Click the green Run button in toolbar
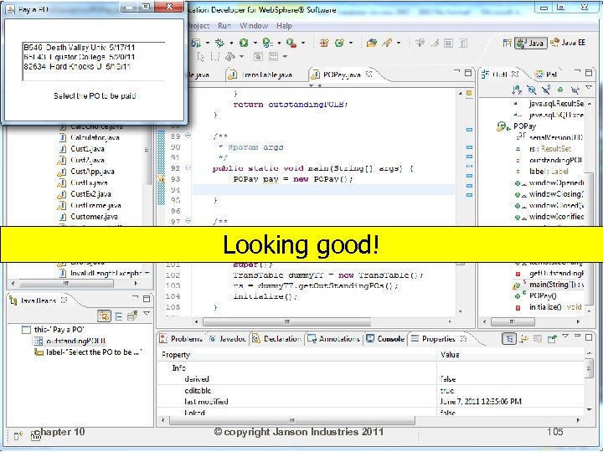Image resolution: width=603 pixels, height=452 pixels. [244, 43]
